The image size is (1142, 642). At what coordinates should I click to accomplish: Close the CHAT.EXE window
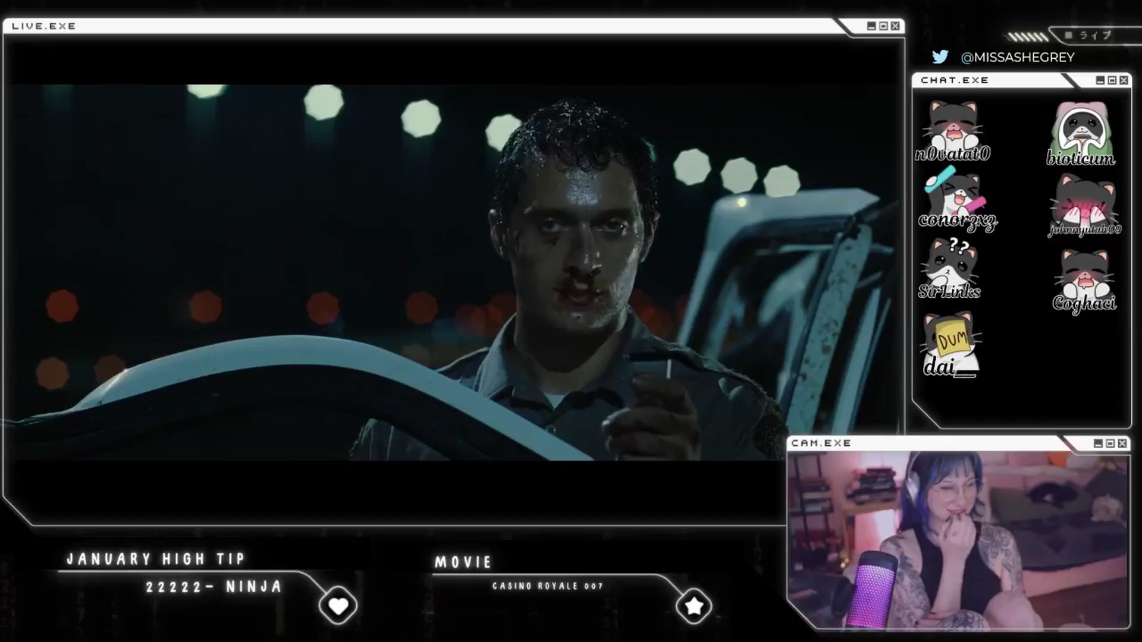[1124, 80]
